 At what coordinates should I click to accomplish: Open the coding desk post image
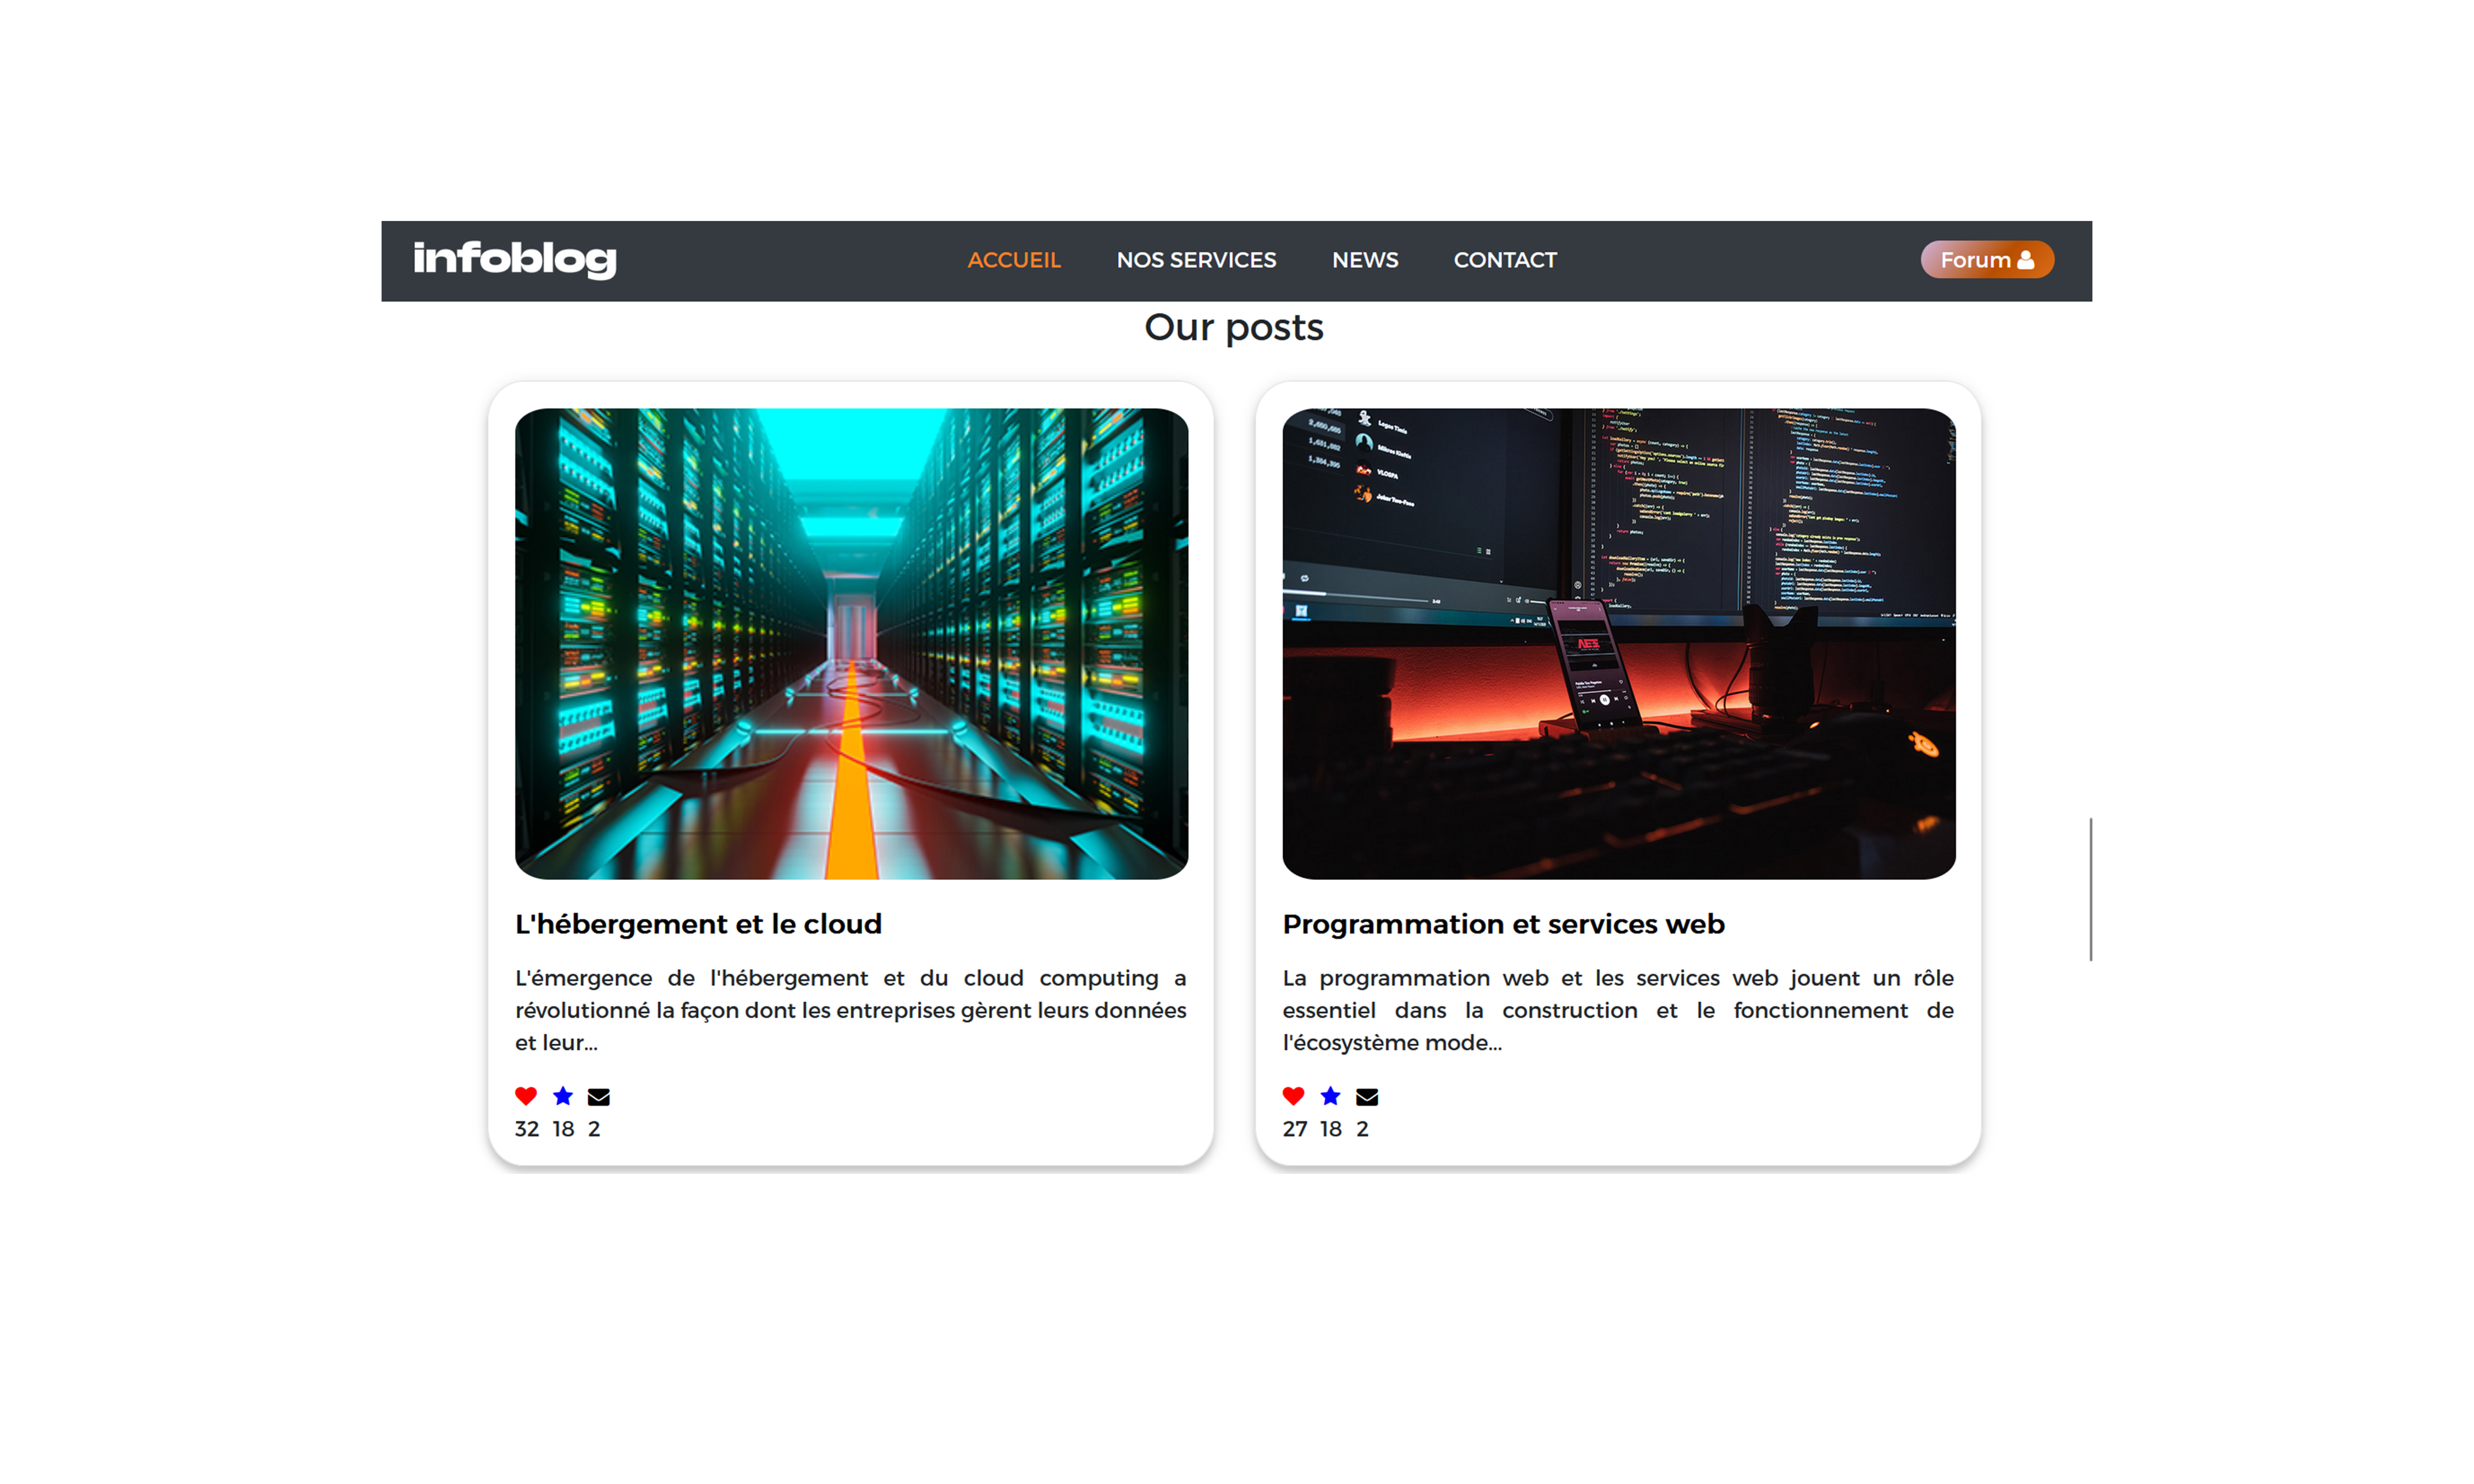click(x=1618, y=643)
